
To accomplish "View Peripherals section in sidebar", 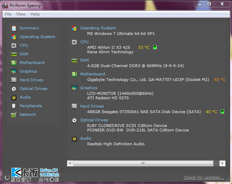I will [x=31, y=106].
